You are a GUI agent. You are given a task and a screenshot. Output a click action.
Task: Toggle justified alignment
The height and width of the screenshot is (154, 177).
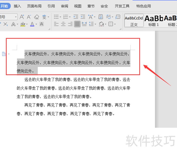click(x=77, y=24)
